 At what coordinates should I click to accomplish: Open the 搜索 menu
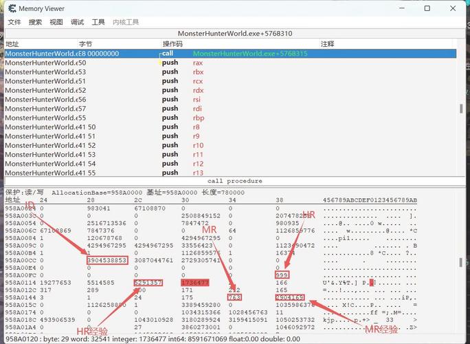tap(35, 22)
